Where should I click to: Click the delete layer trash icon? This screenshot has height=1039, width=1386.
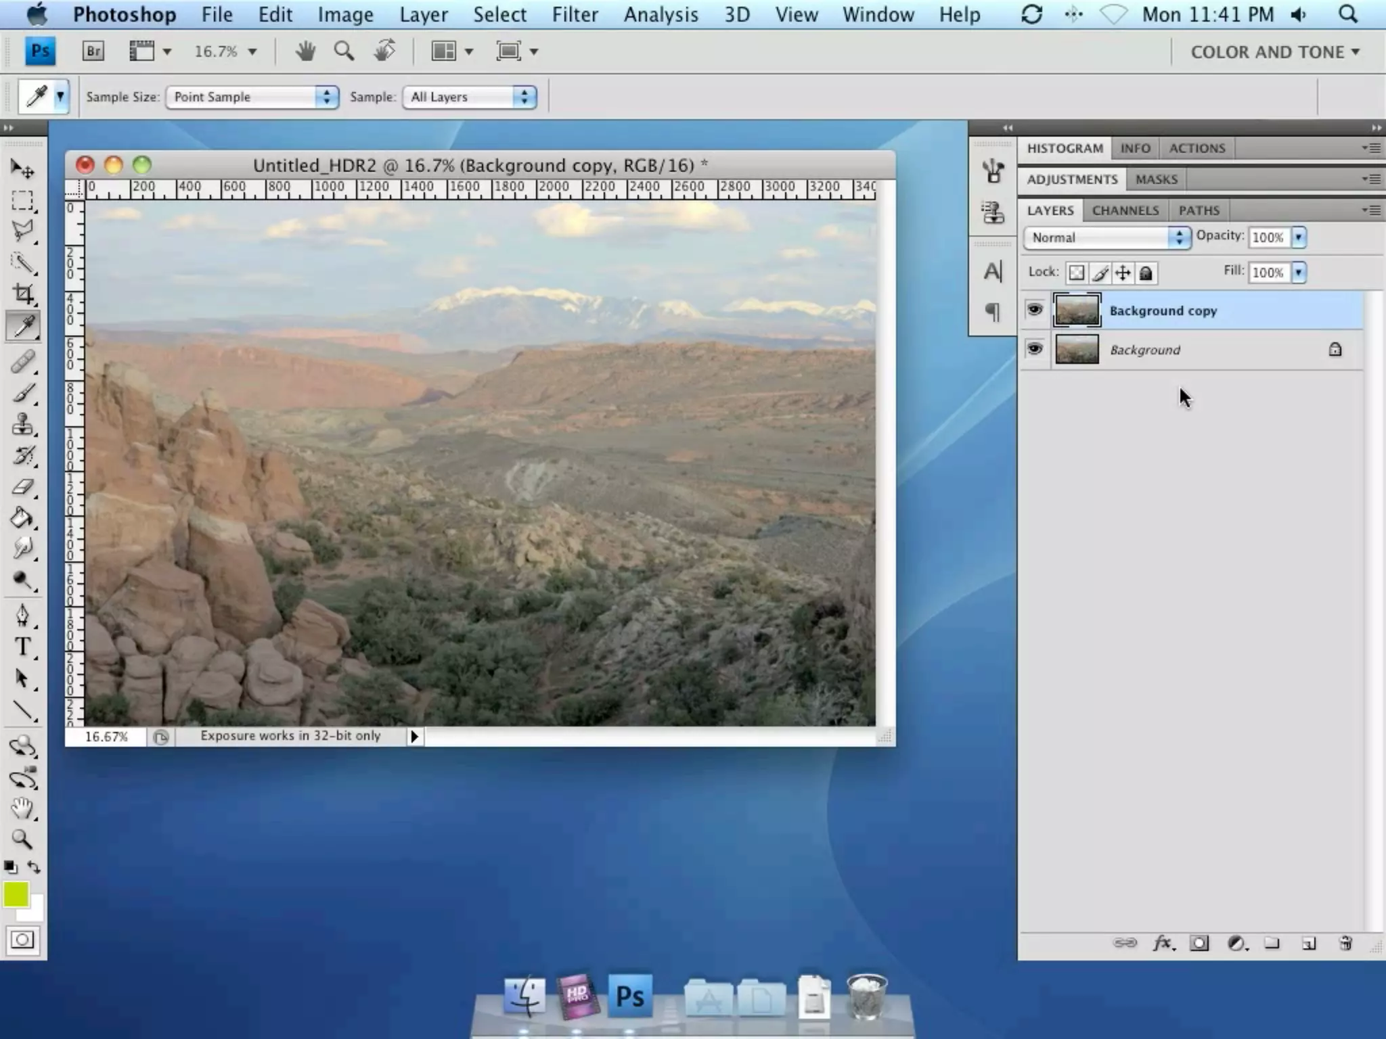coord(1345,944)
